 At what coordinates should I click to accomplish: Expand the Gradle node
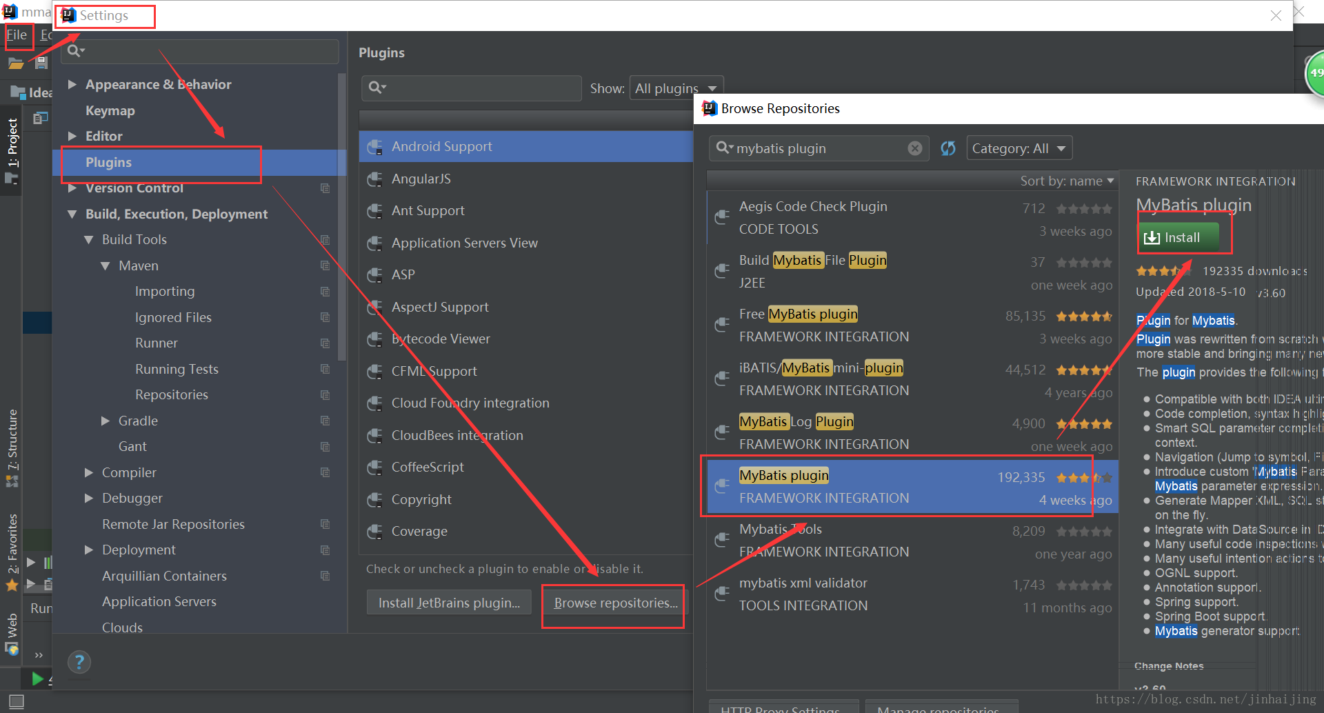(105, 421)
